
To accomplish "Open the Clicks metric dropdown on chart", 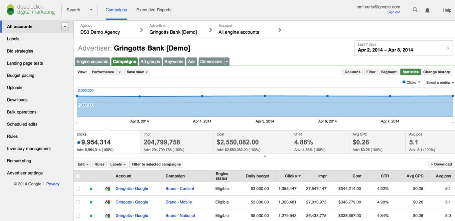I will pos(411,83).
